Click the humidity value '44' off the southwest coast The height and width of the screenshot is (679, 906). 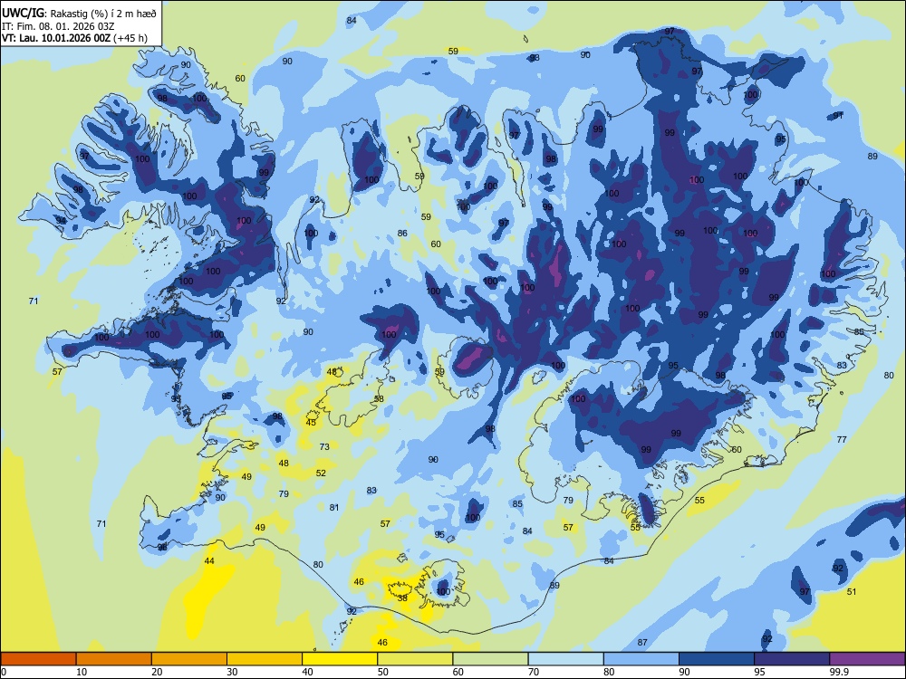tap(209, 560)
